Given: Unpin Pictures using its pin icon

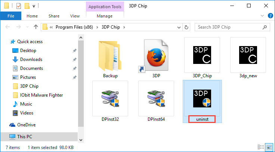Looking at the screenshot, I should (x=74, y=77).
